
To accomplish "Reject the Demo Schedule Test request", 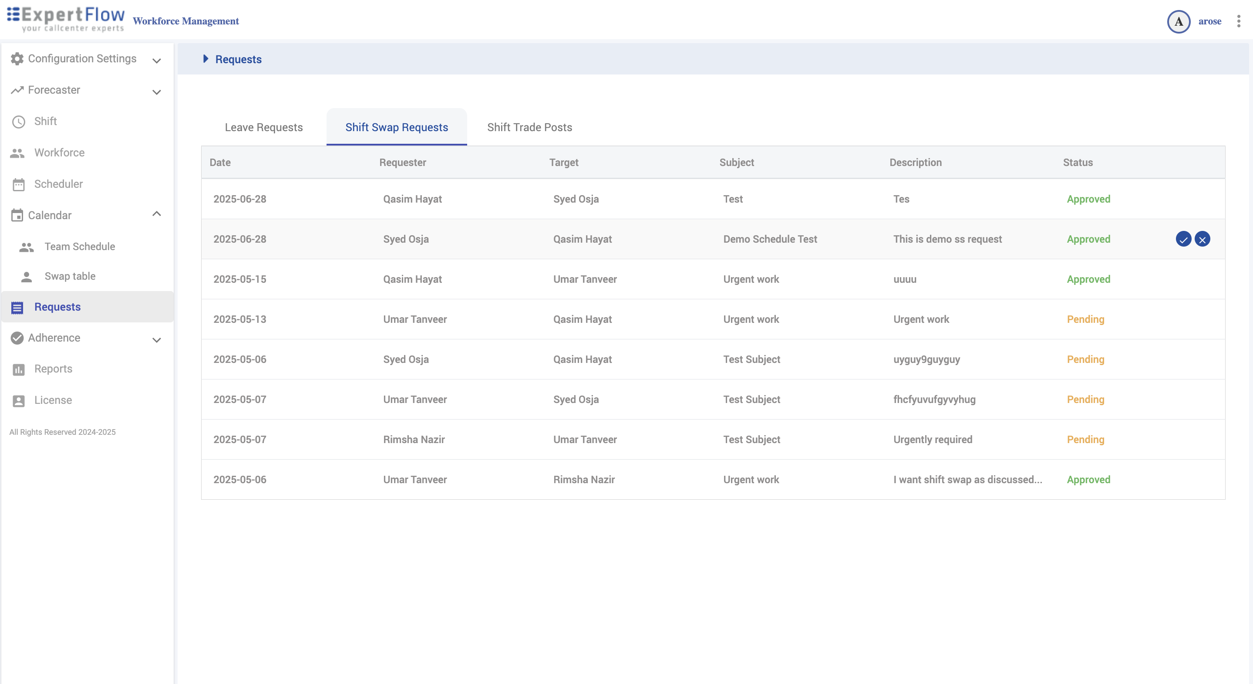I will coord(1202,239).
